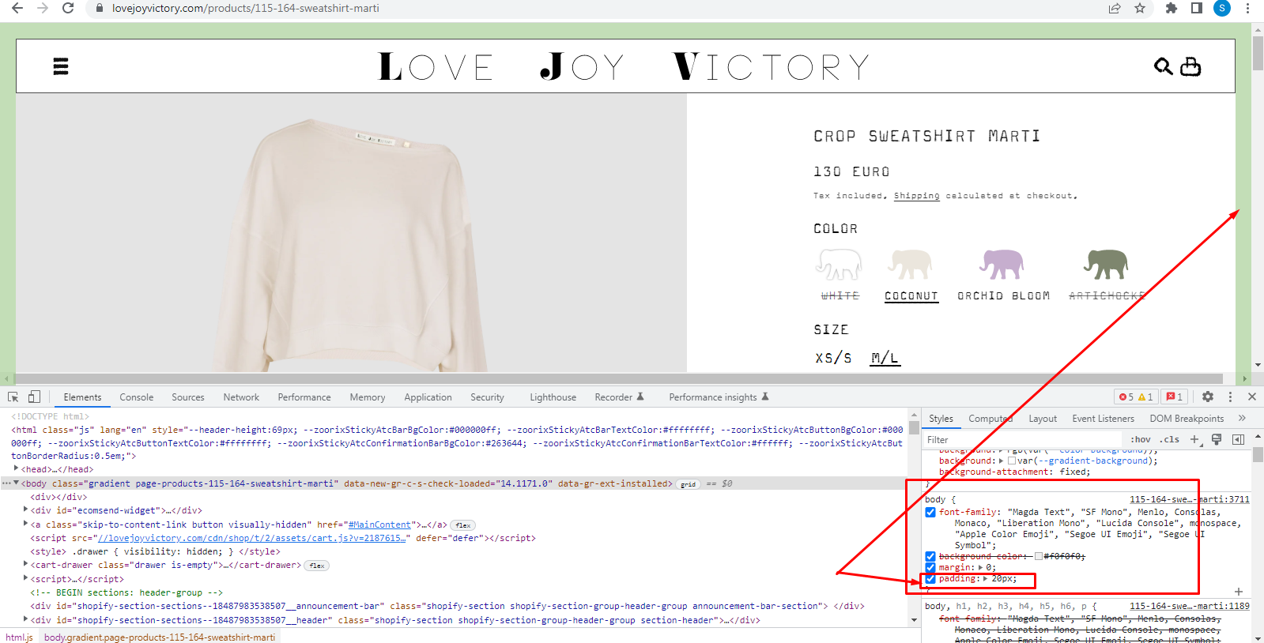Toggle rendering emulations paintbrush icon

[1217, 439]
